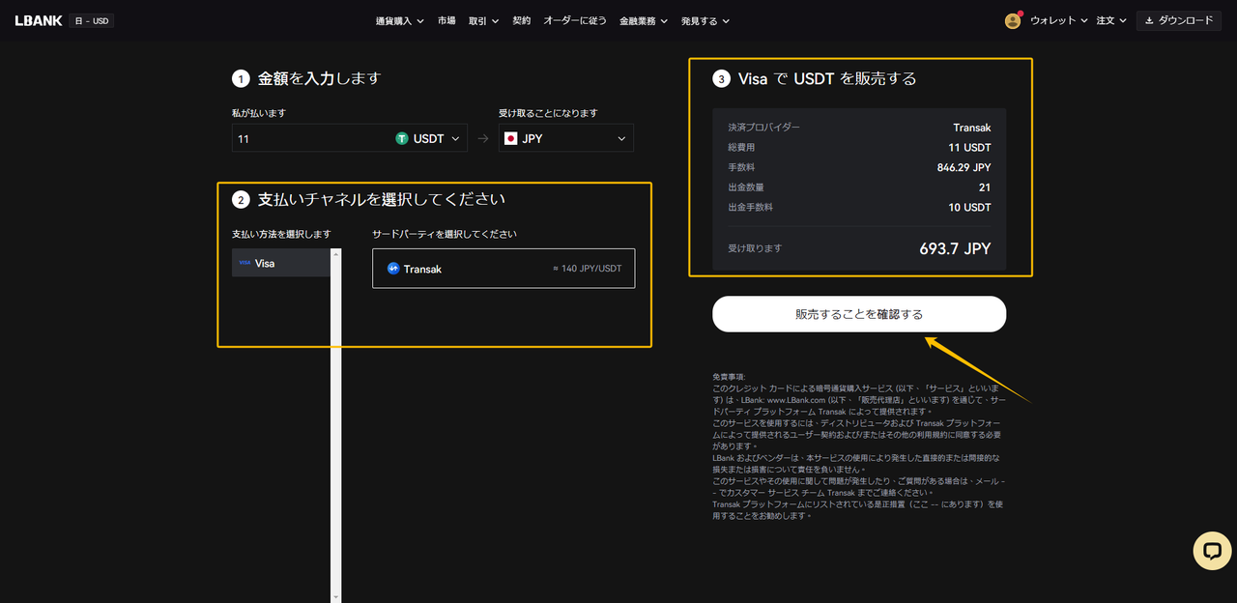1237x603 pixels.
Task: Click the 販売することを確認する button
Action: [x=859, y=314]
